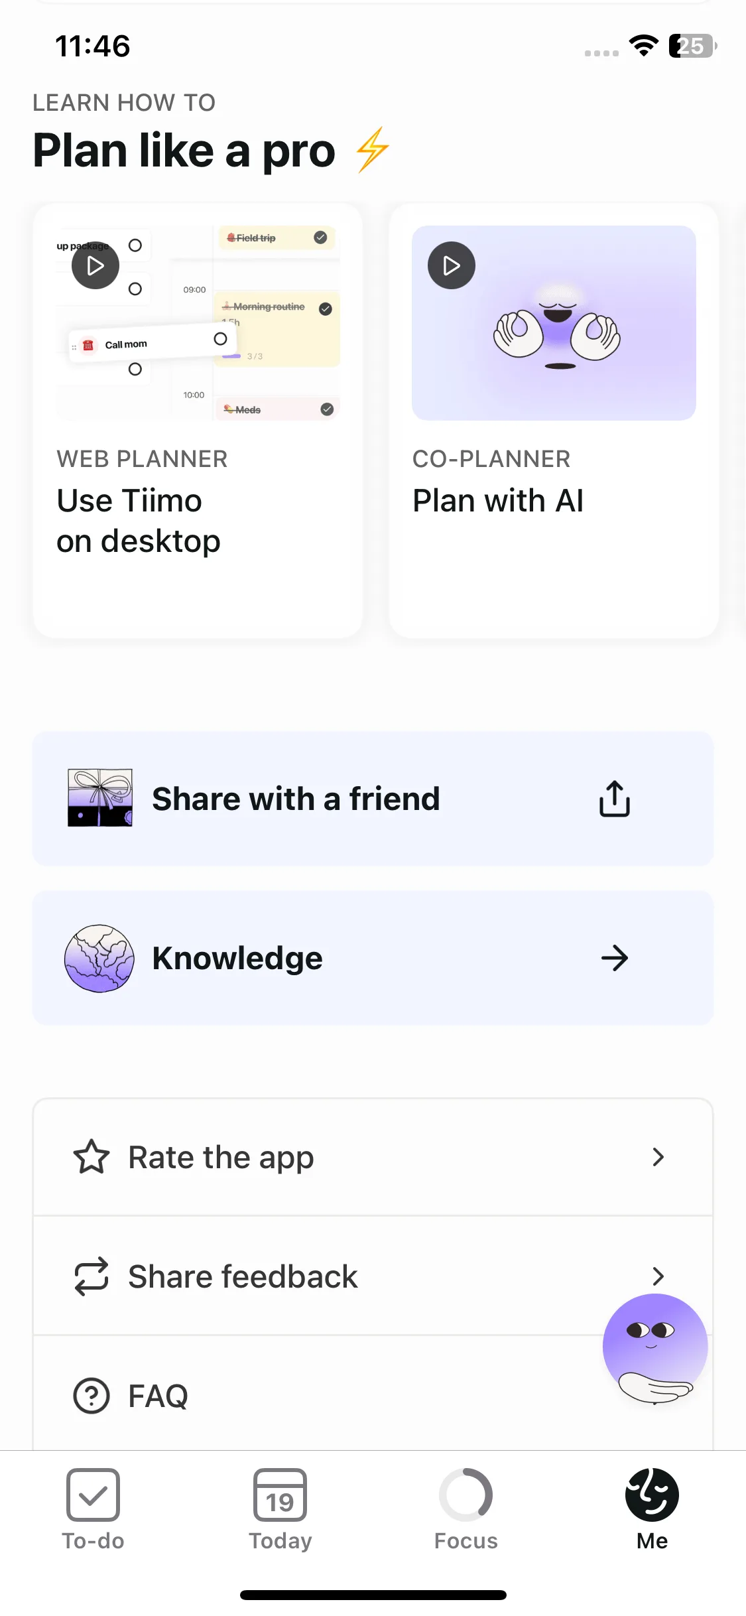
Task: Tap the Knowledge right arrow
Action: 614,958
